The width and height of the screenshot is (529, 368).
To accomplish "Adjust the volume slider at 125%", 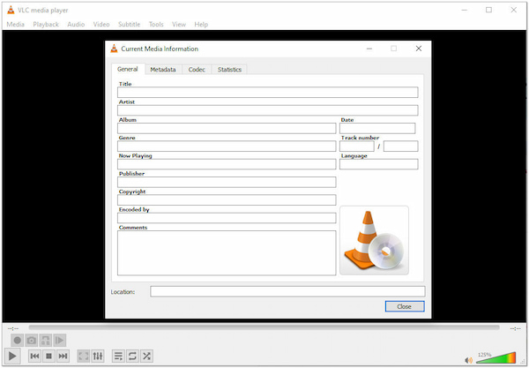I will (x=495, y=357).
